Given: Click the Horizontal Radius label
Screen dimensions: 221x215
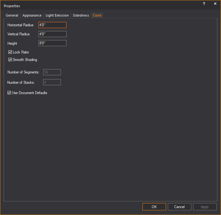Looking at the screenshot, I should point(20,25).
